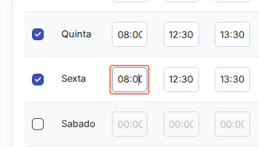259x147 pixels.
Task: Click the cut-off middle time field above Quinta
Action: pyautogui.click(x=181, y=1)
